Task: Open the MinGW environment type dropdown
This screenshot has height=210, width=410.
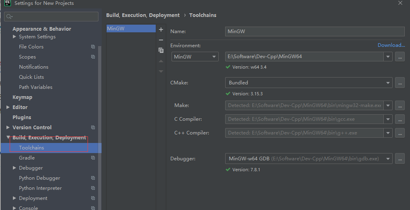Action: click(195, 57)
